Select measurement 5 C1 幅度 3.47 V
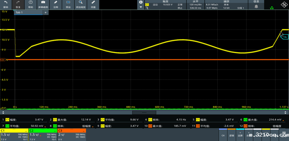Screen dimensions: 289x141 coord(214,120)
